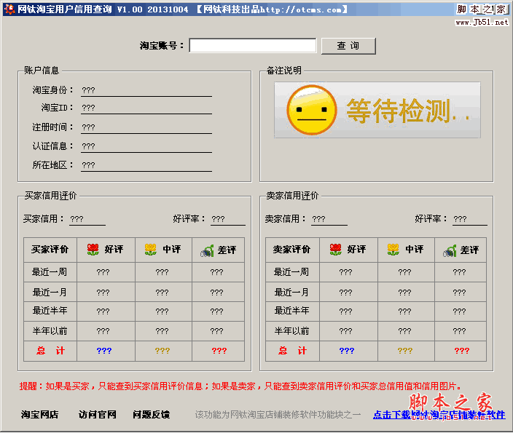Viewport: 513px width, 433px height.
Task: Click the 淘宝ID value field
Action: pos(146,108)
